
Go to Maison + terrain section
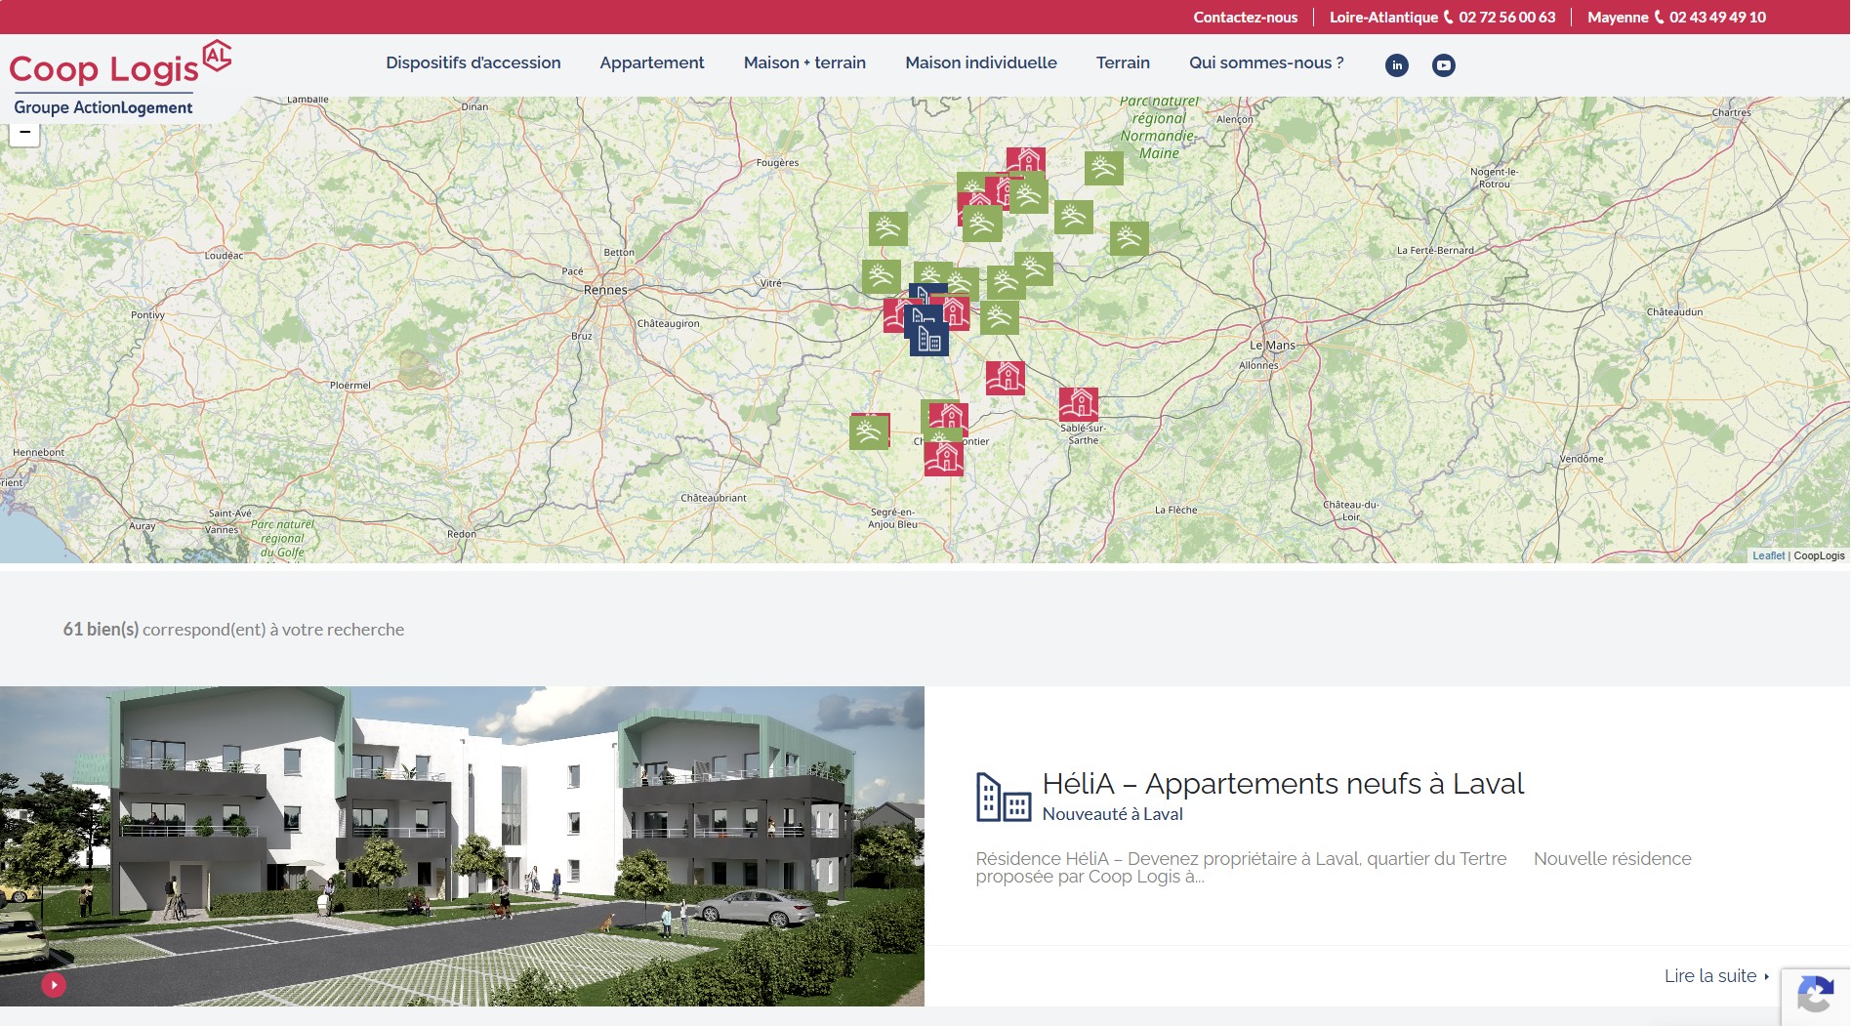(x=804, y=62)
